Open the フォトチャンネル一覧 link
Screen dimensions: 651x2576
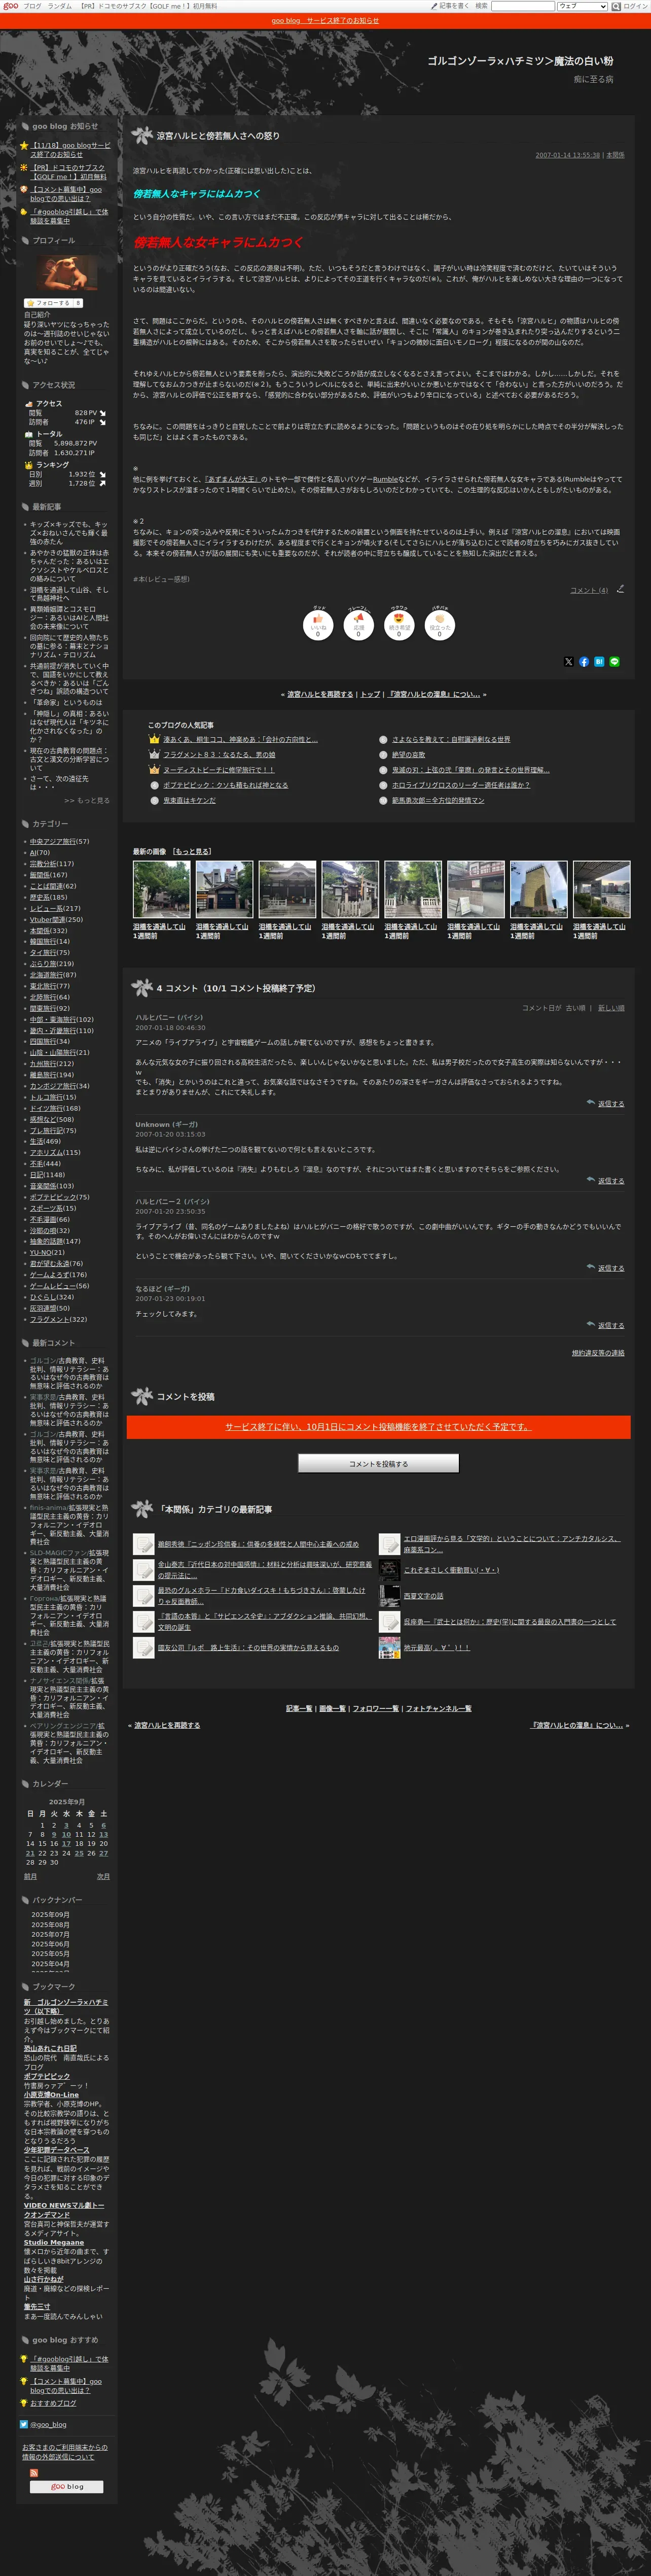(x=438, y=1709)
